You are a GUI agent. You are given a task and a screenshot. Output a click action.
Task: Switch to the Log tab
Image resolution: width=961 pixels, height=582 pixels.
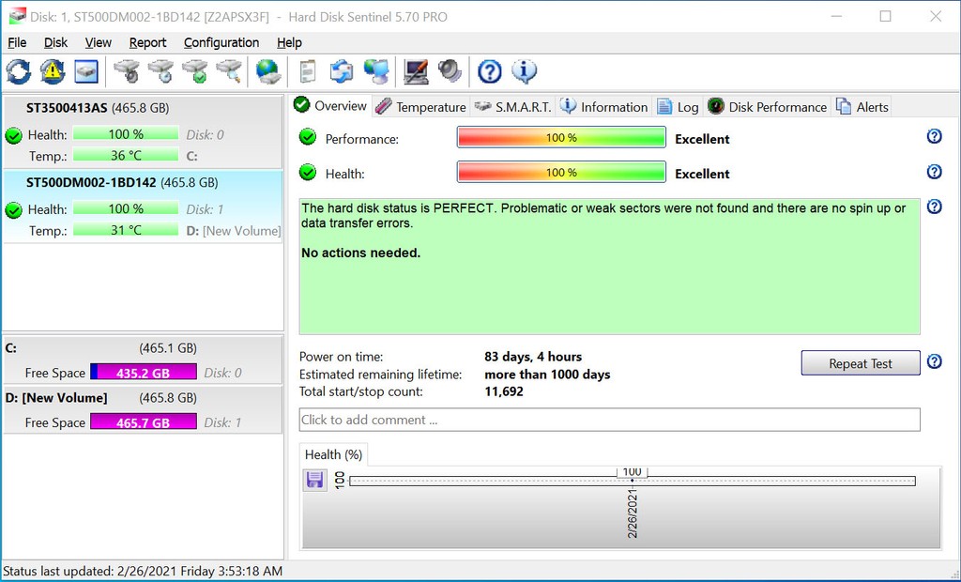point(678,107)
